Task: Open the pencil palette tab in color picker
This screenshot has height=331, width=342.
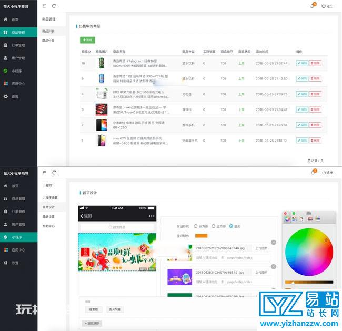Action: (318, 218)
